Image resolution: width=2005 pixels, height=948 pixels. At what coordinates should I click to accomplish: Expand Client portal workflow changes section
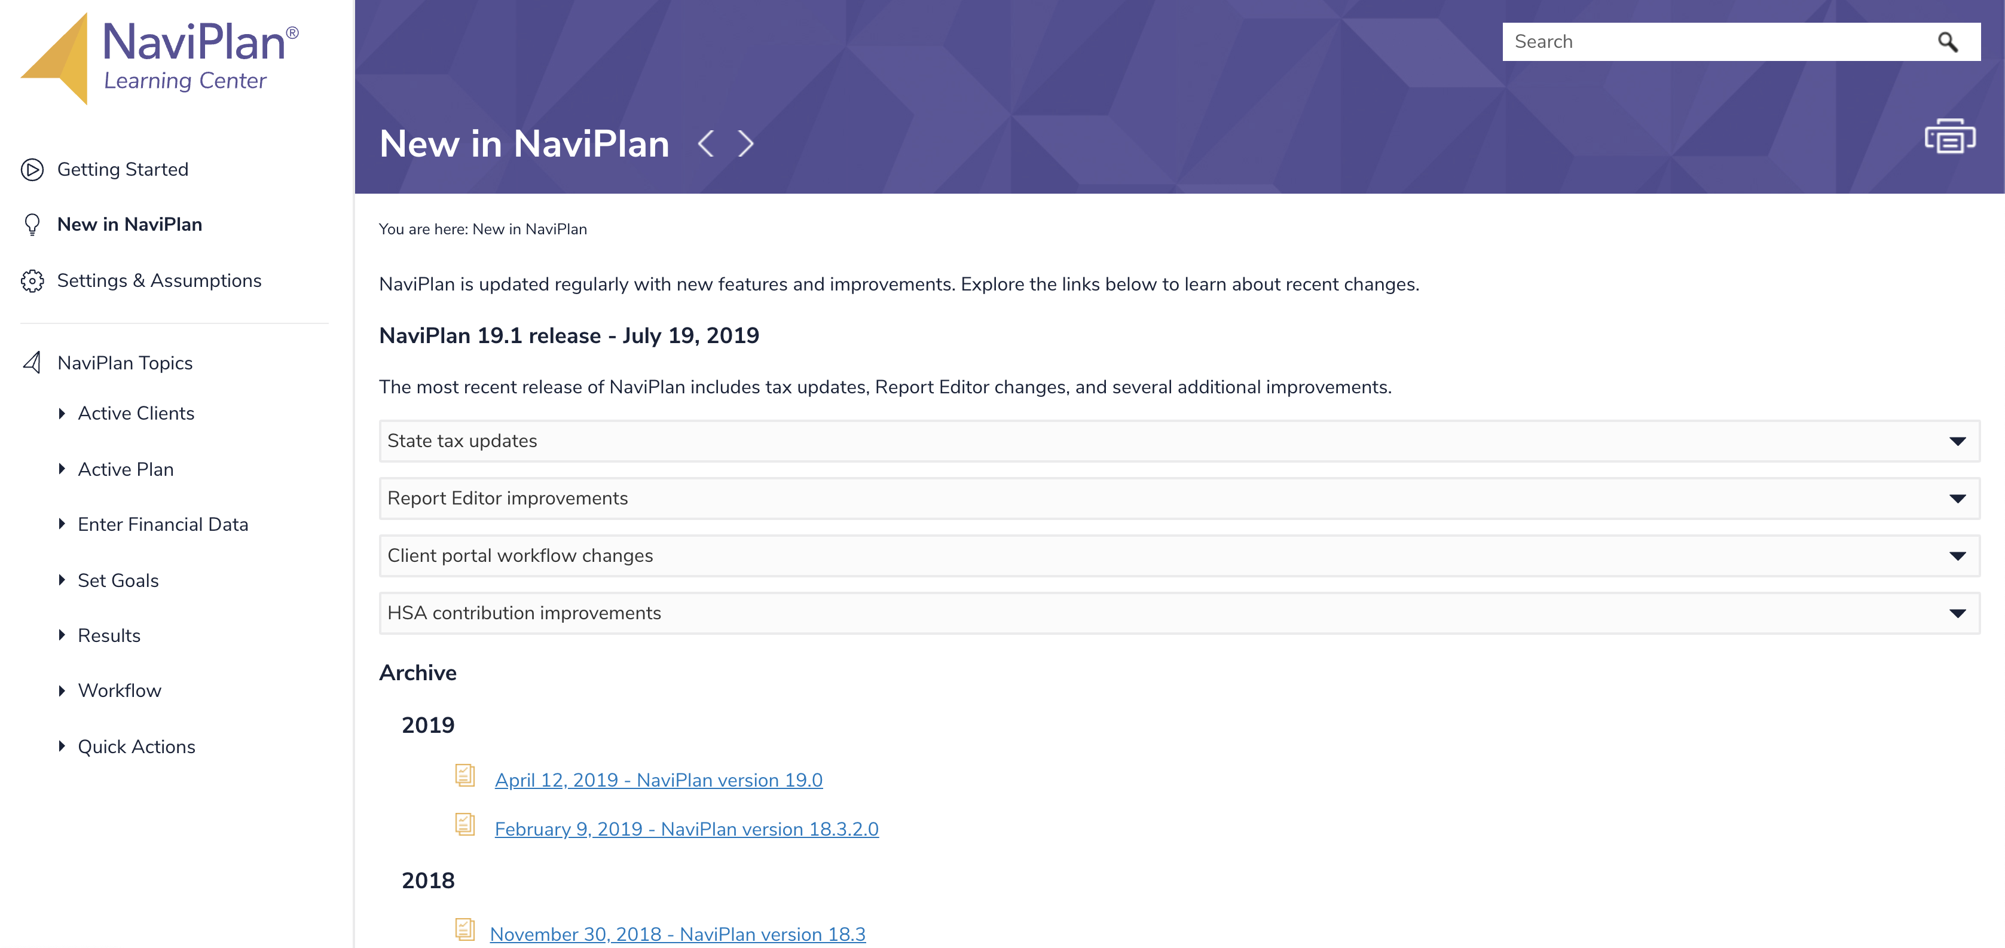coord(1179,556)
